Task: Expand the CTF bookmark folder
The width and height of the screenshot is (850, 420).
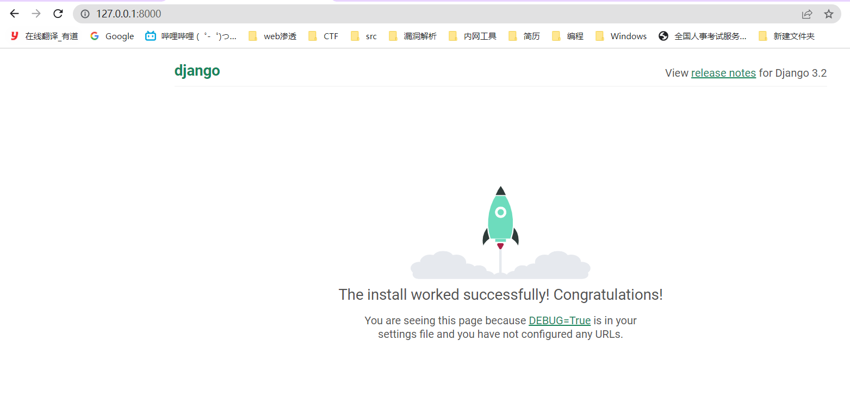Action: pos(323,36)
